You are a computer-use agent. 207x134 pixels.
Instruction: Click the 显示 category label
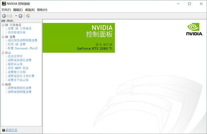point(8,53)
